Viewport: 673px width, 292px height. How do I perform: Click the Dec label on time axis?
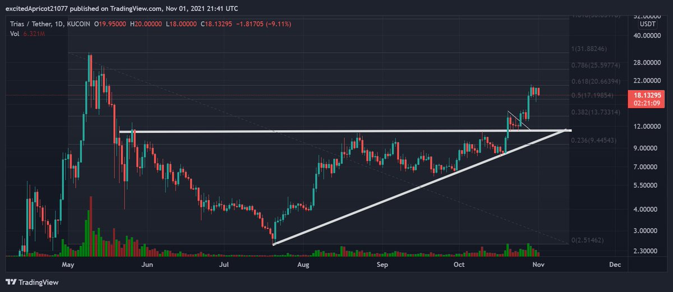pyautogui.click(x=615, y=264)
